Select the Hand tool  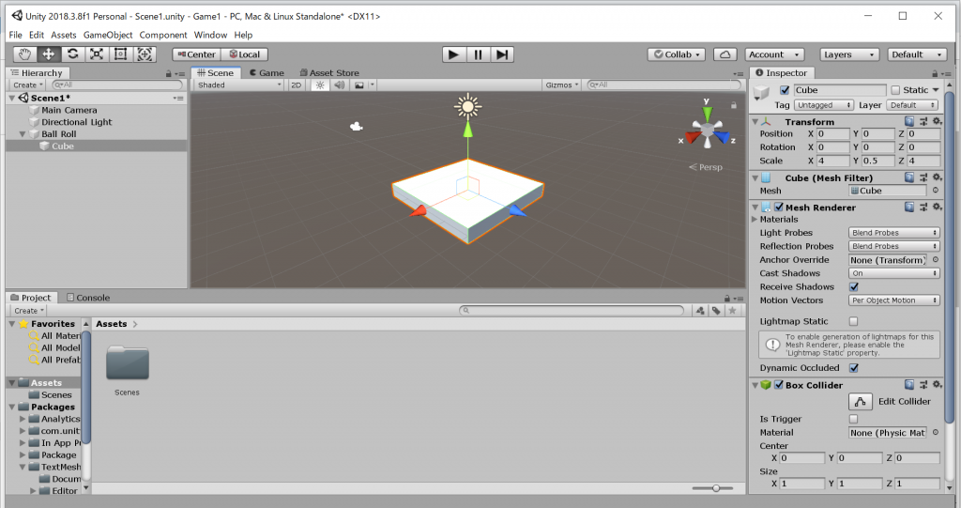pos(24,54)
